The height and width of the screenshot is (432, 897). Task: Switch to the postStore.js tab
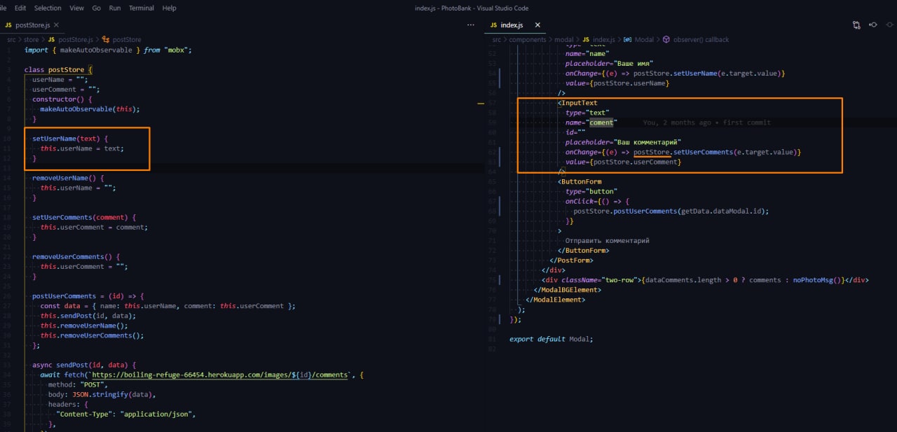(32, 25)
